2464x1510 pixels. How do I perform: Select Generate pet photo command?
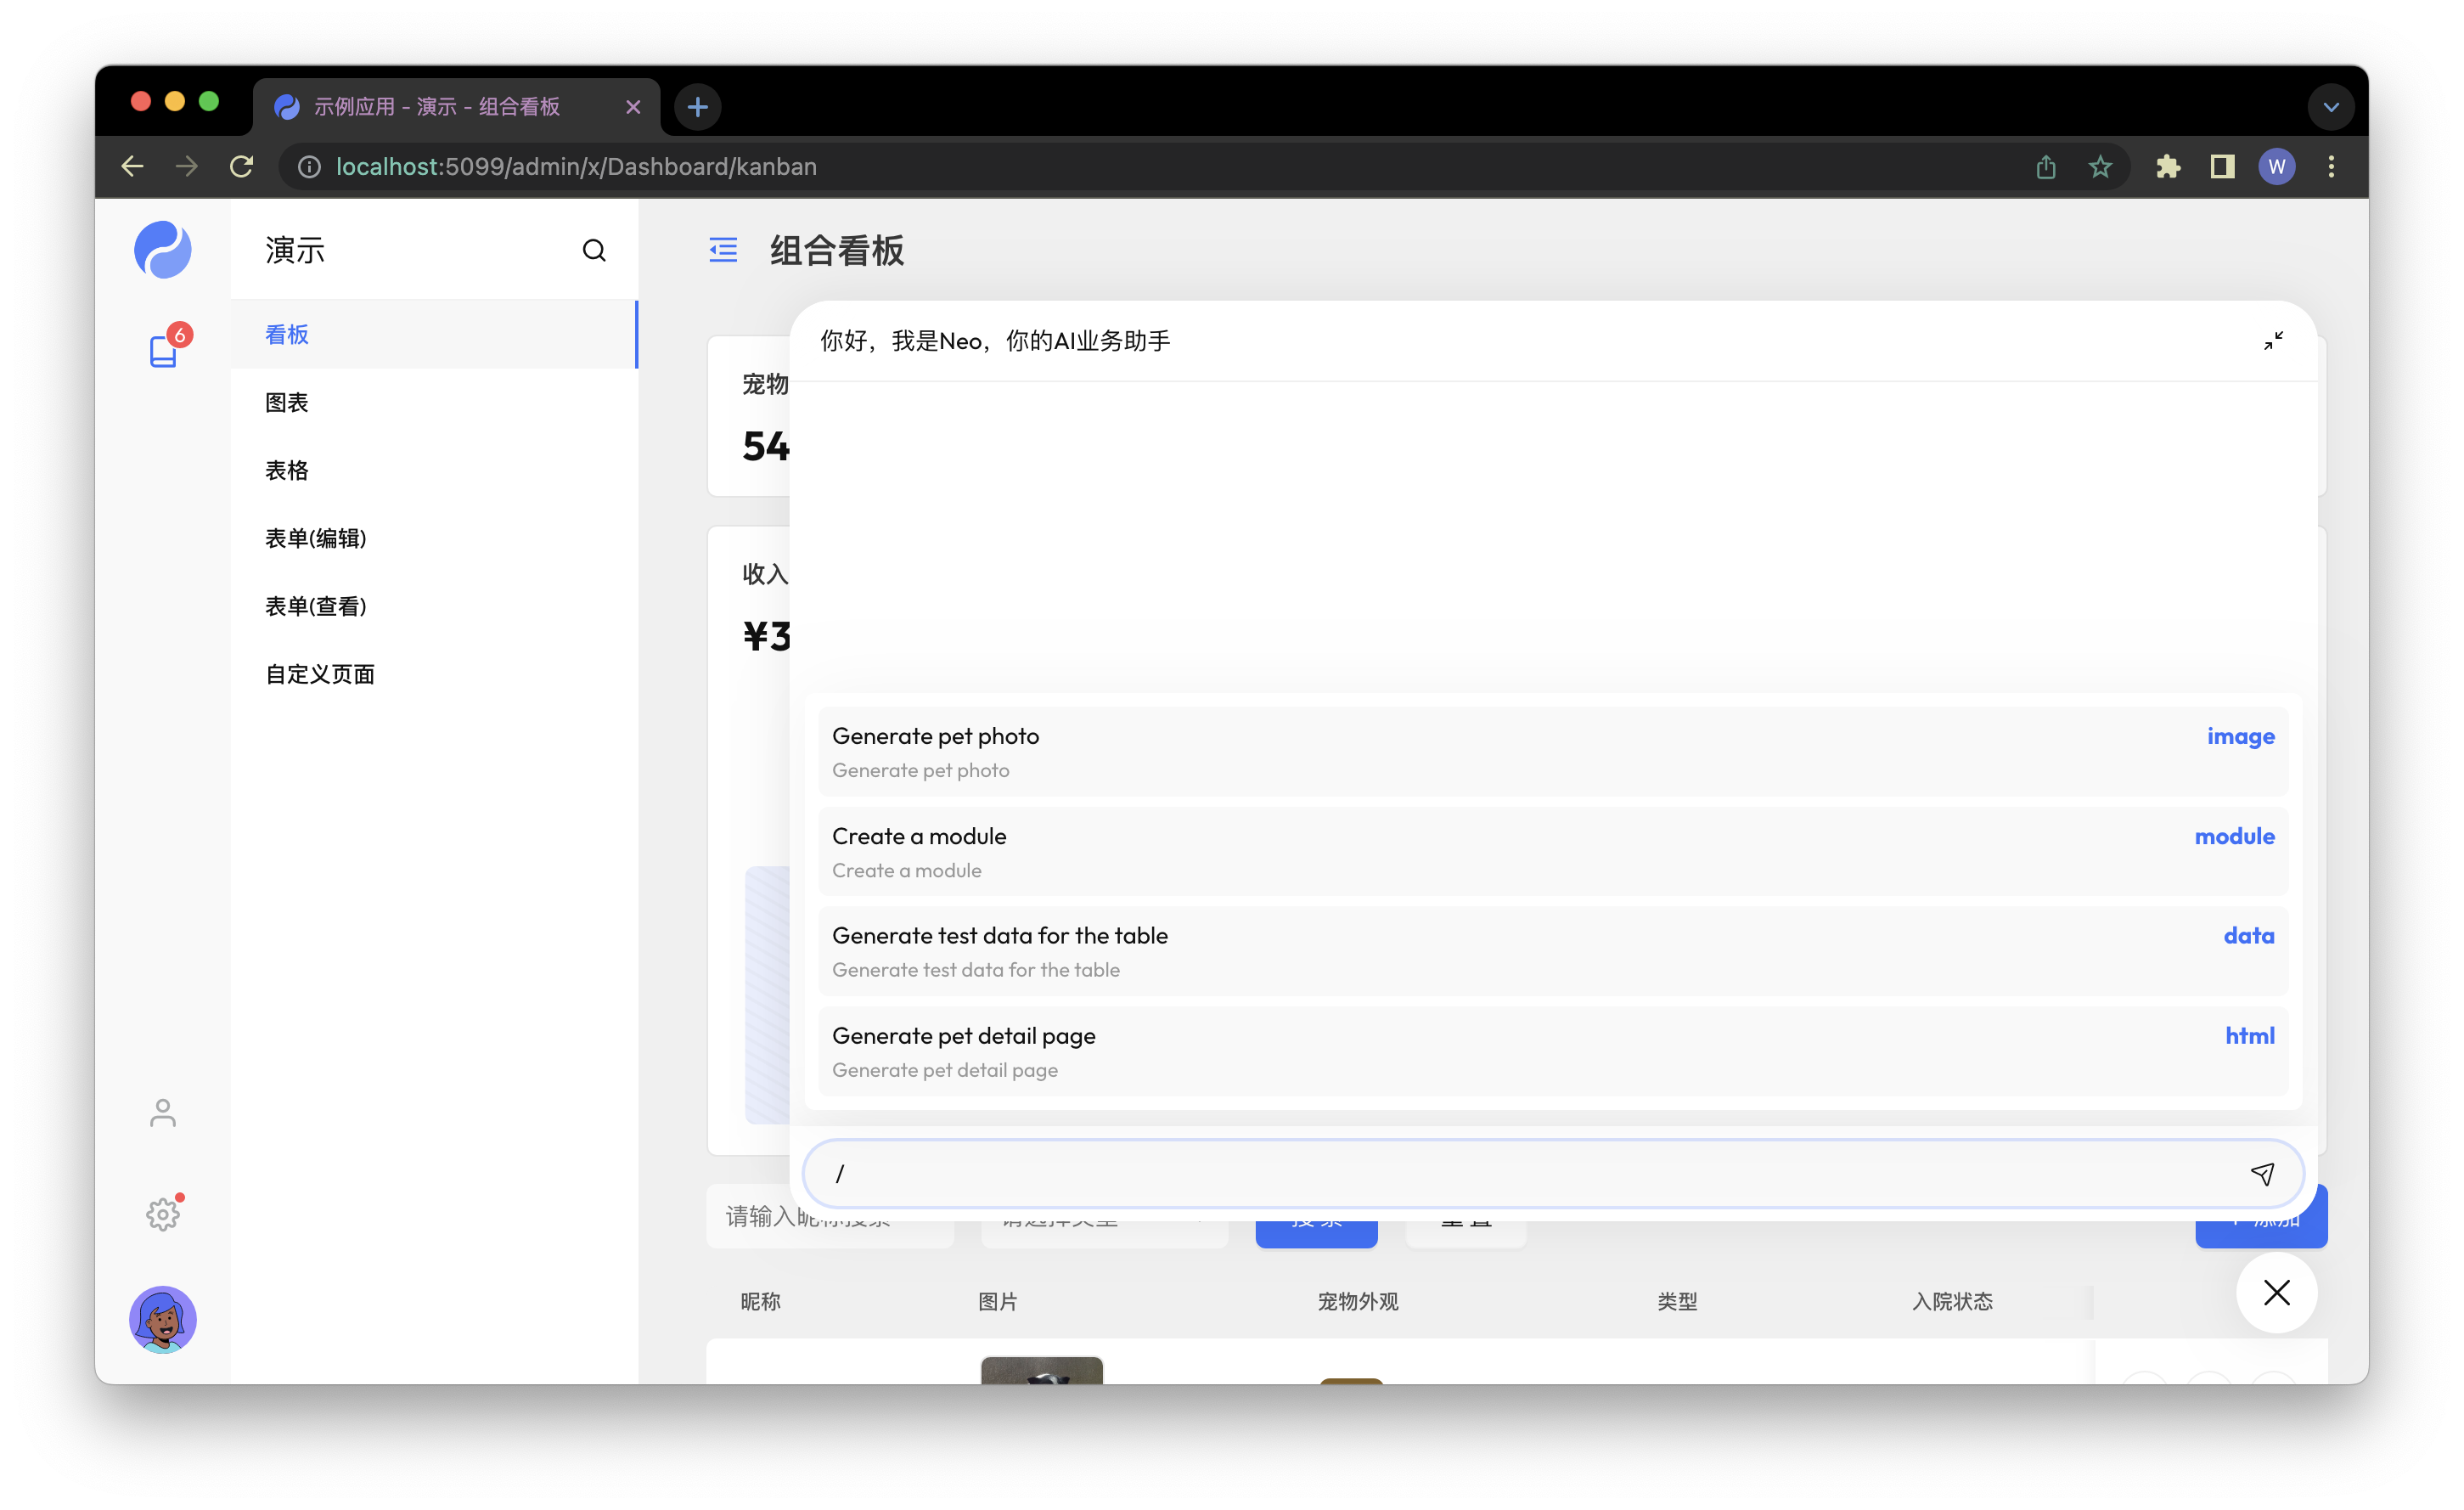(x=1552, y=752)
